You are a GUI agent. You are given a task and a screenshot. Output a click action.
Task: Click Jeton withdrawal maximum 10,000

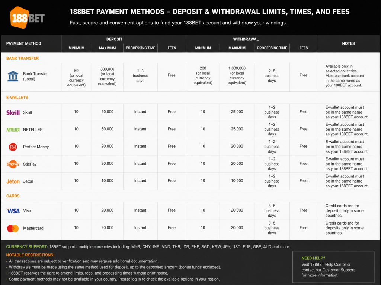[237, 181]
